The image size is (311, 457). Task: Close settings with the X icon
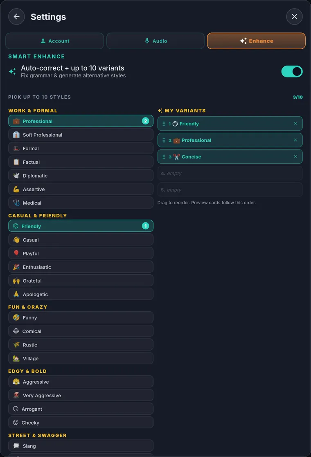294,17
